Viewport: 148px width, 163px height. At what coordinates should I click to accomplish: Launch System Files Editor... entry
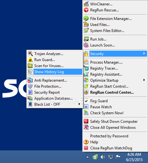click(x=115, y=31)
